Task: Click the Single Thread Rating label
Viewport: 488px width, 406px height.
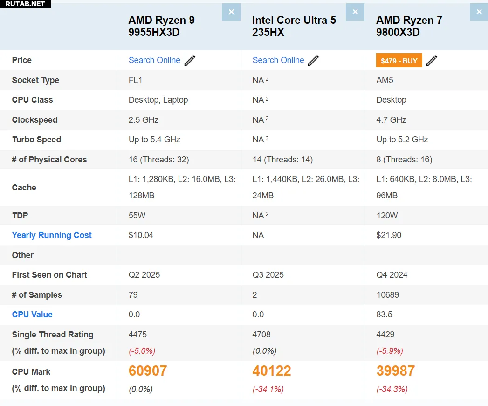Action: tap(53, 335)
